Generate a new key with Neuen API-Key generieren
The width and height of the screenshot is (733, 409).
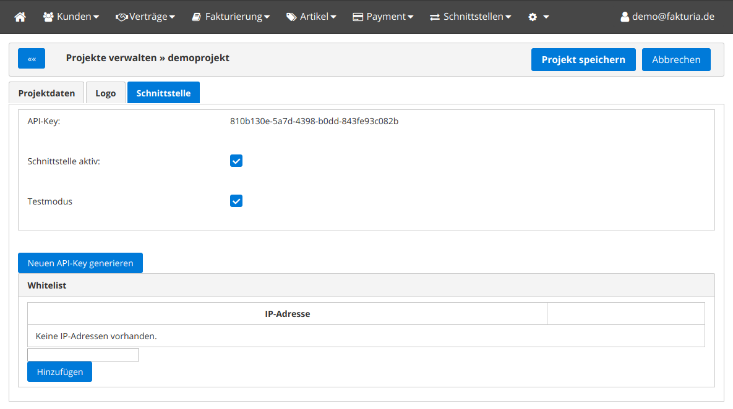click(x=80, y=263)
